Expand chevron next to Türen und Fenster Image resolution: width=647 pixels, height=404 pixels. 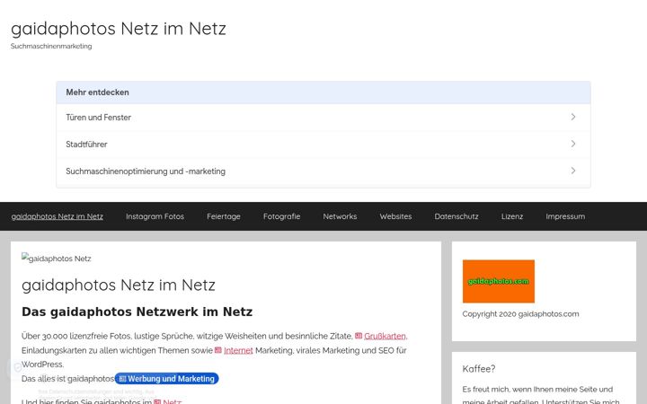click(x=573, y=117)
